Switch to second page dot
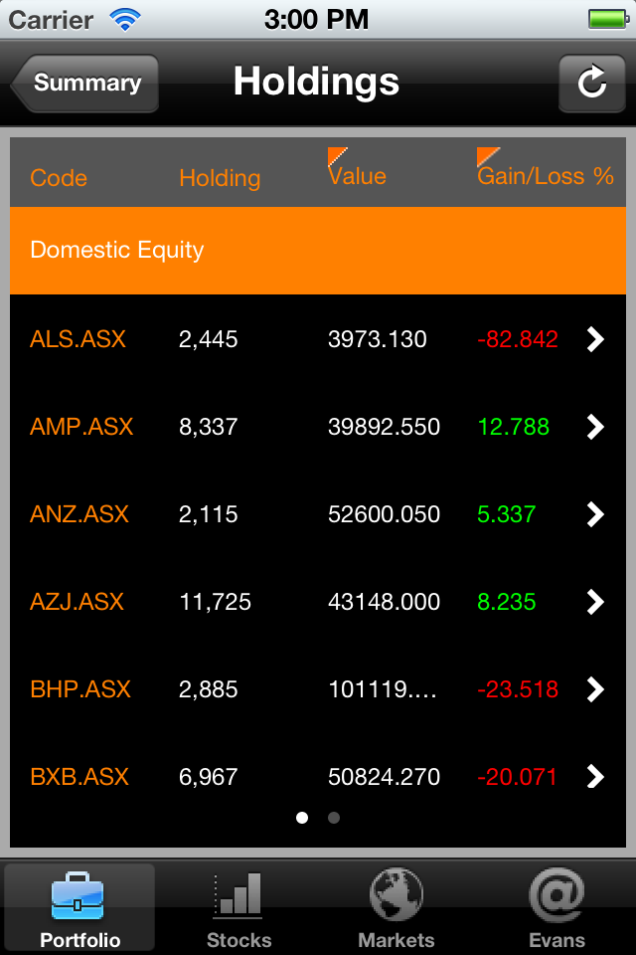 pyautogui.click(x=334, y=818)
